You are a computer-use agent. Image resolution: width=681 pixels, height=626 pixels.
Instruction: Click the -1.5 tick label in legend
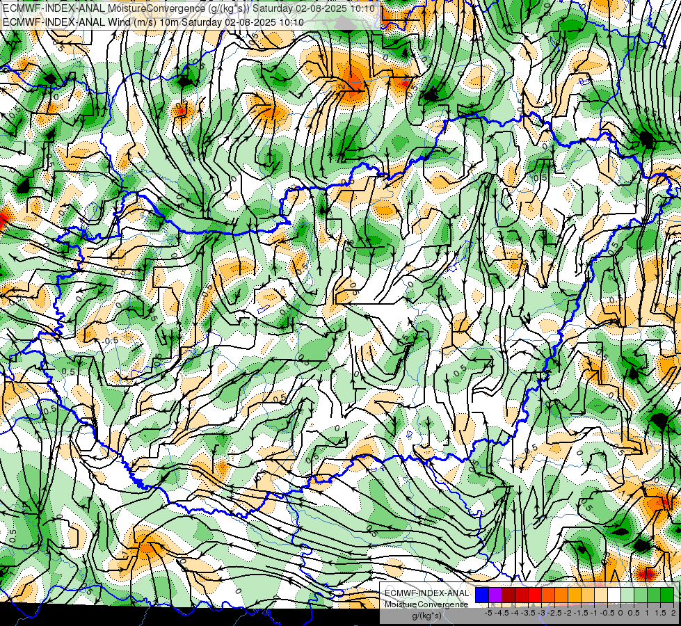pos(581,613)
